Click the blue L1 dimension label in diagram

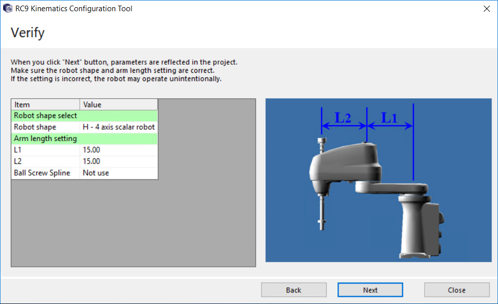389,118
